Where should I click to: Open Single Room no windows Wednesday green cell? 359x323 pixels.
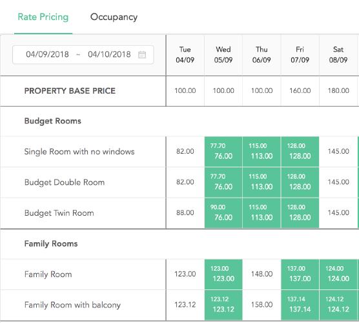coord(223,151)
